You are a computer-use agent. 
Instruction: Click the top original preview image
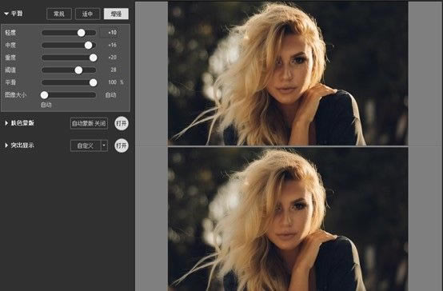[288, 74]
